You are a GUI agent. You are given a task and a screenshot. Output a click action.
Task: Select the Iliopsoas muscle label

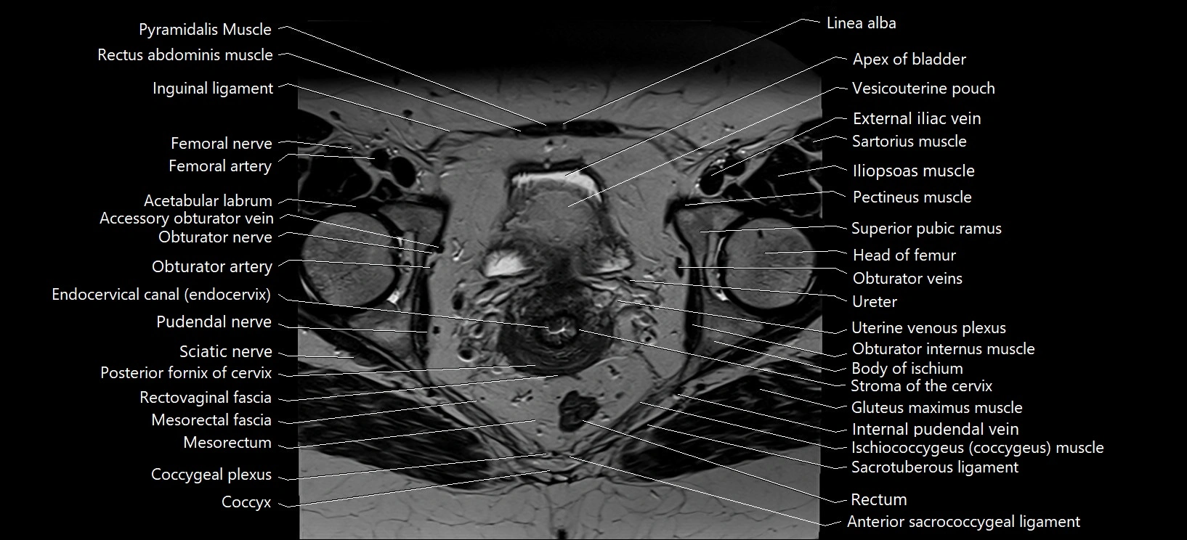914,171
